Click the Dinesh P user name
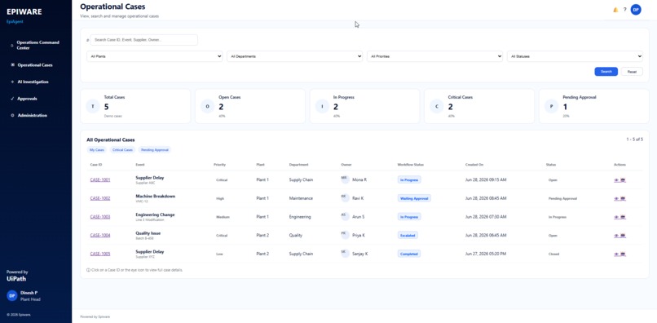The height and width of the screenshot is (323, 657). [29, 293]
